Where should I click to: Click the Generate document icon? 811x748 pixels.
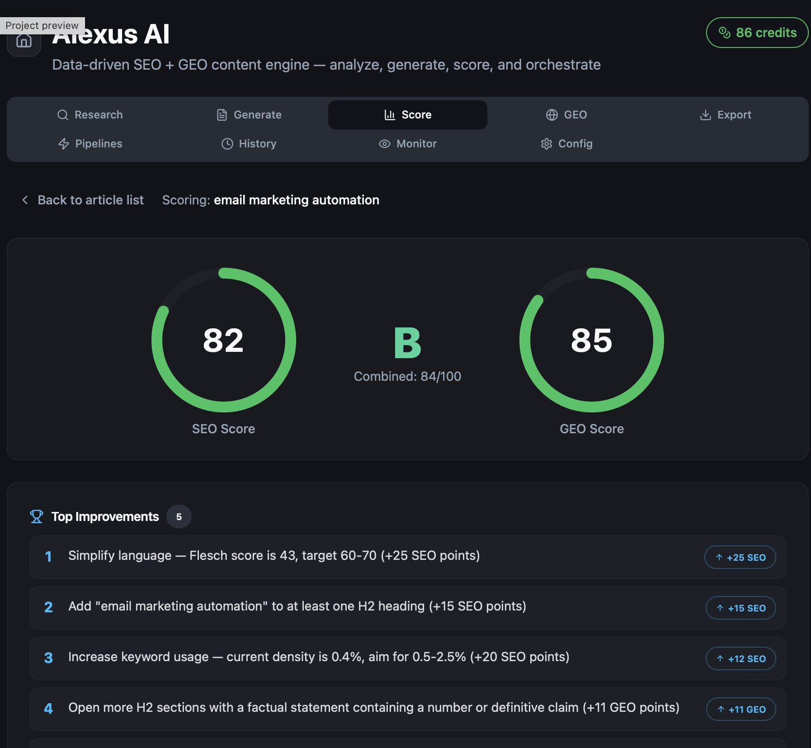(x=222, y=115)
